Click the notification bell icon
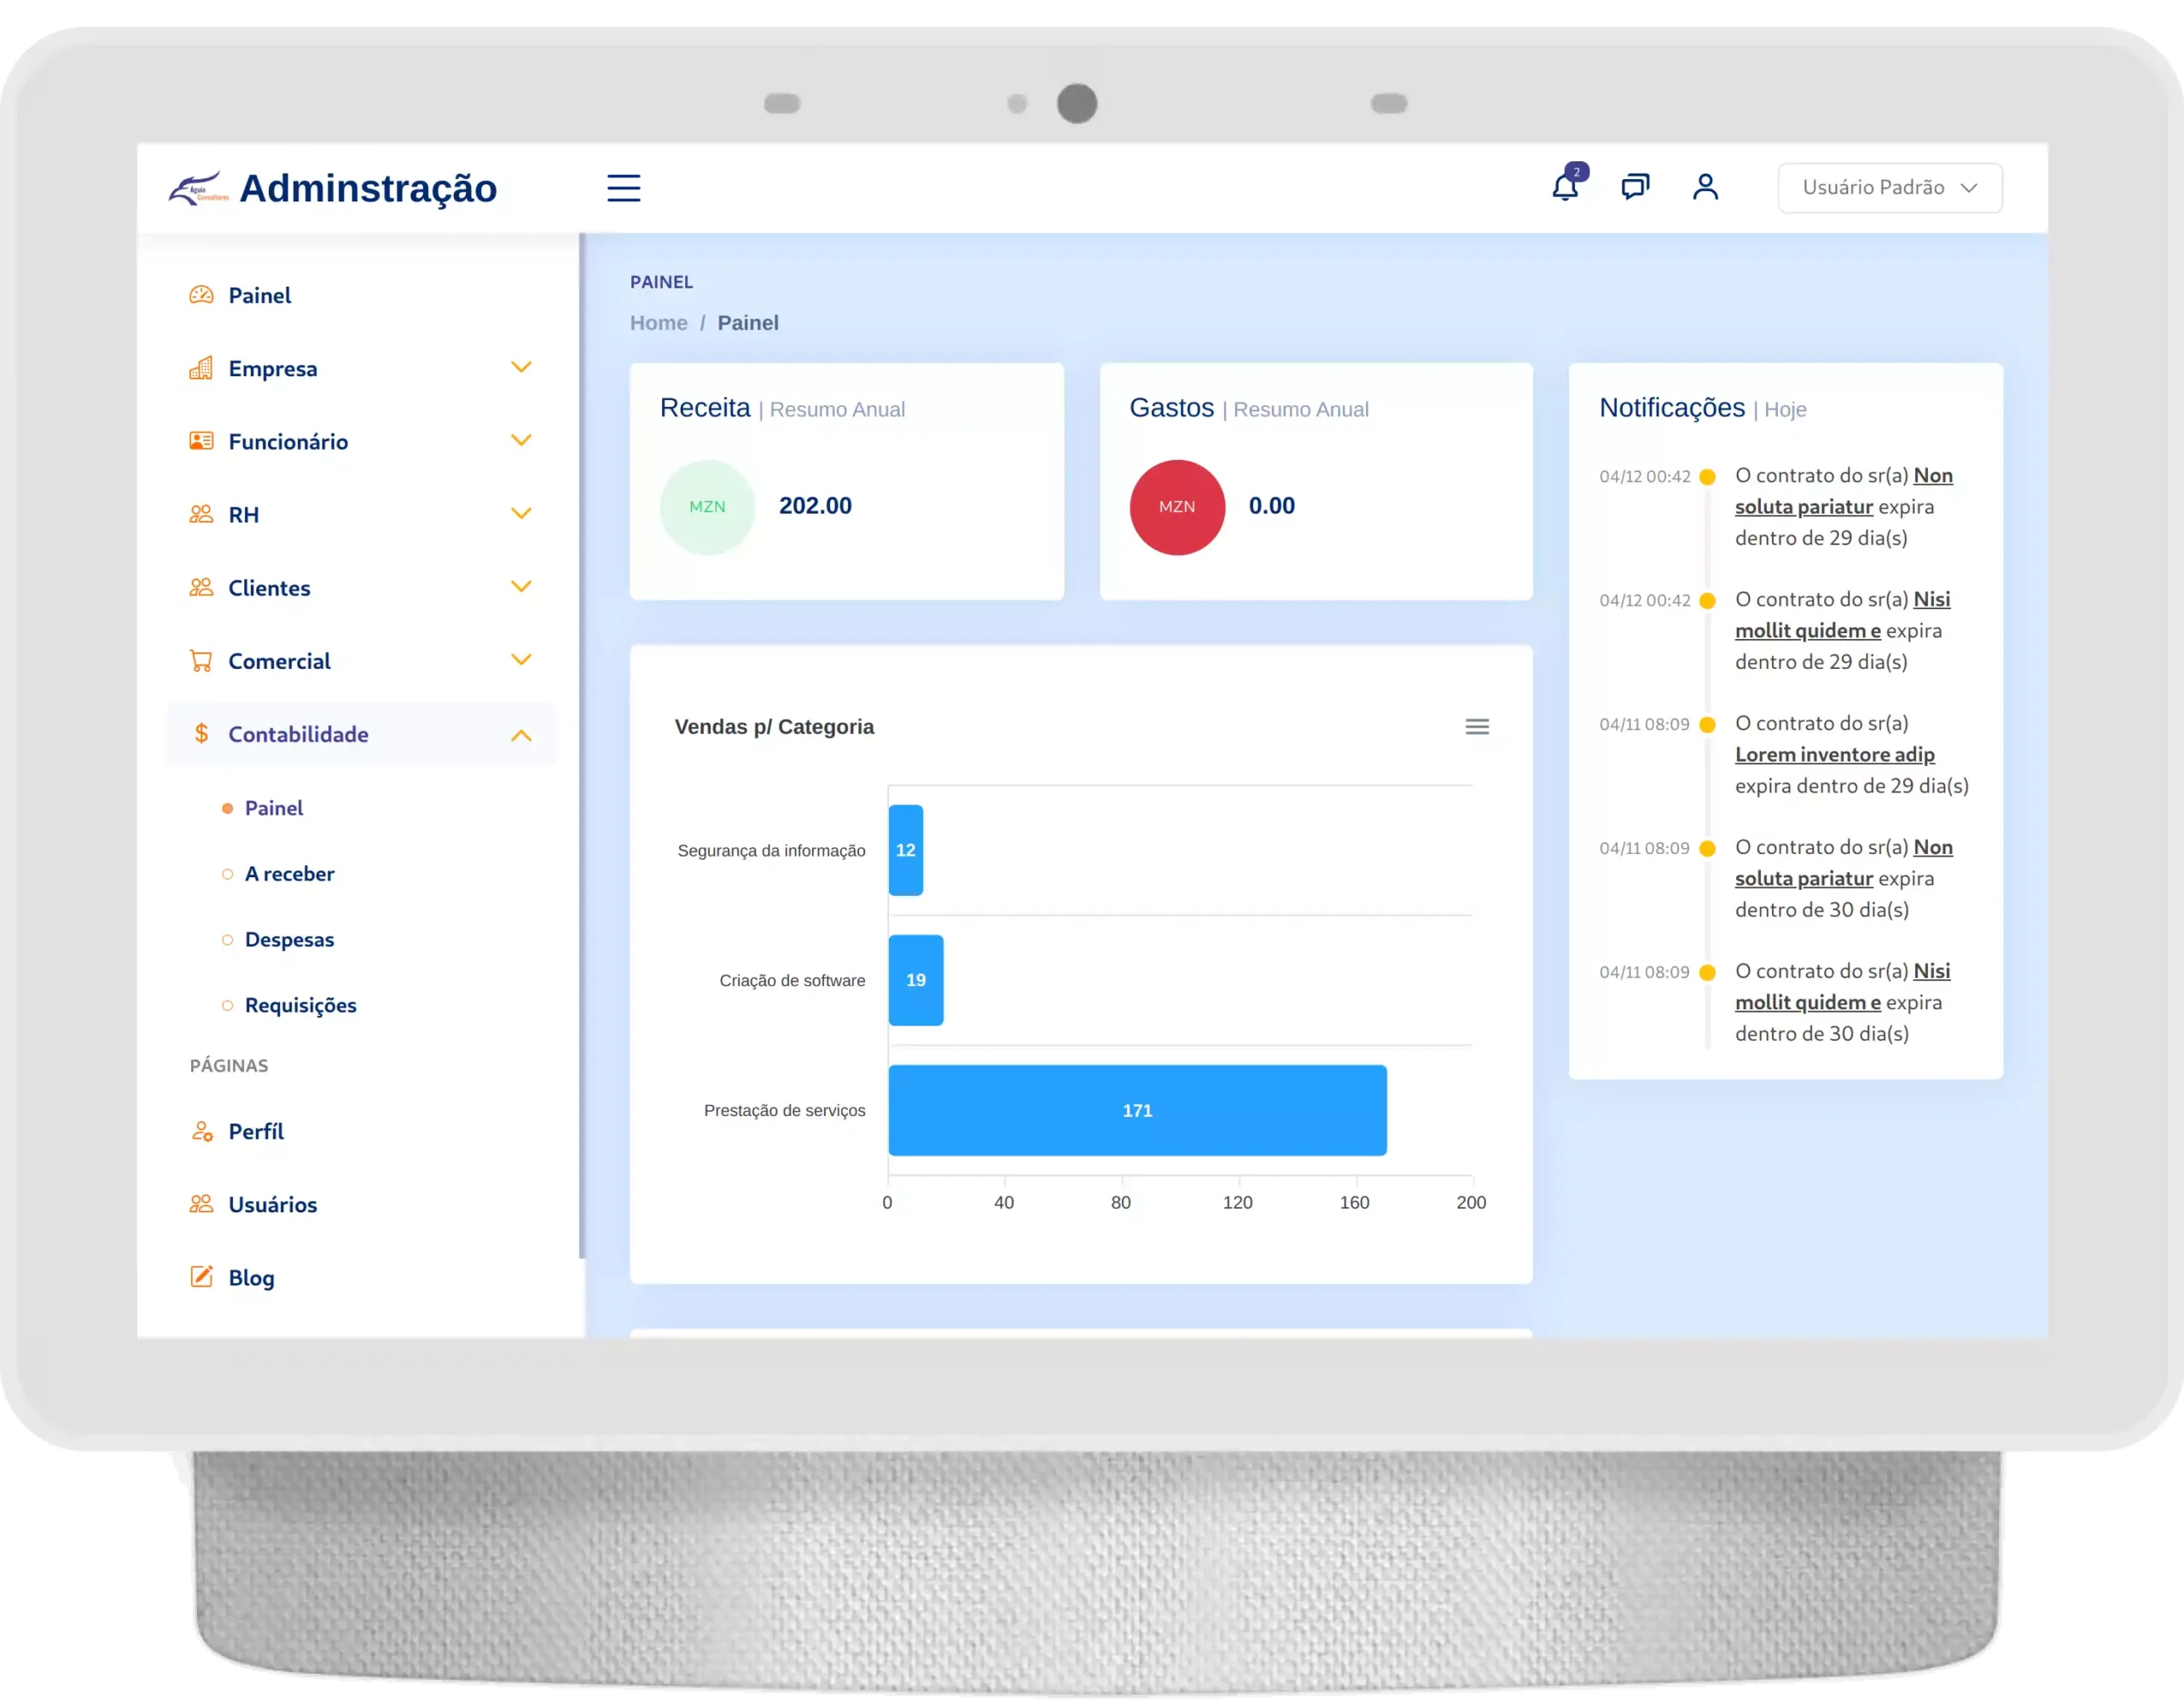 pyautogui.click(x=1564, y=187)
